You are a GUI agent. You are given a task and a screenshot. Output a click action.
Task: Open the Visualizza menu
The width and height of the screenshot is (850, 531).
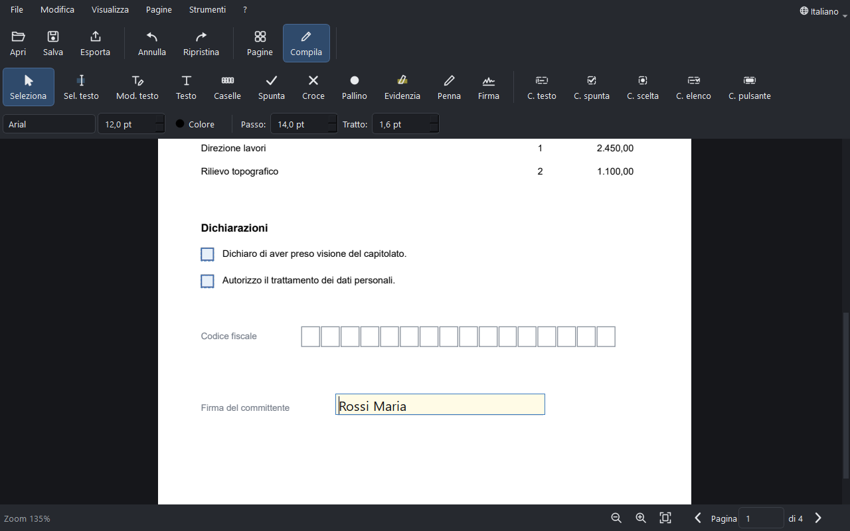110,10
